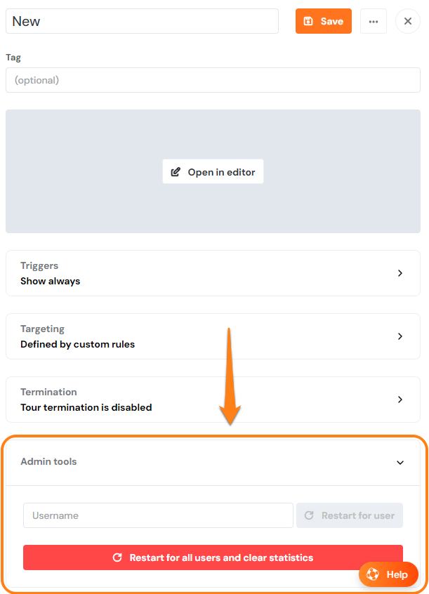Expand the Targeting section chevron
The width and height of the screenshot is (429, 594).
[x=400, y=336]
